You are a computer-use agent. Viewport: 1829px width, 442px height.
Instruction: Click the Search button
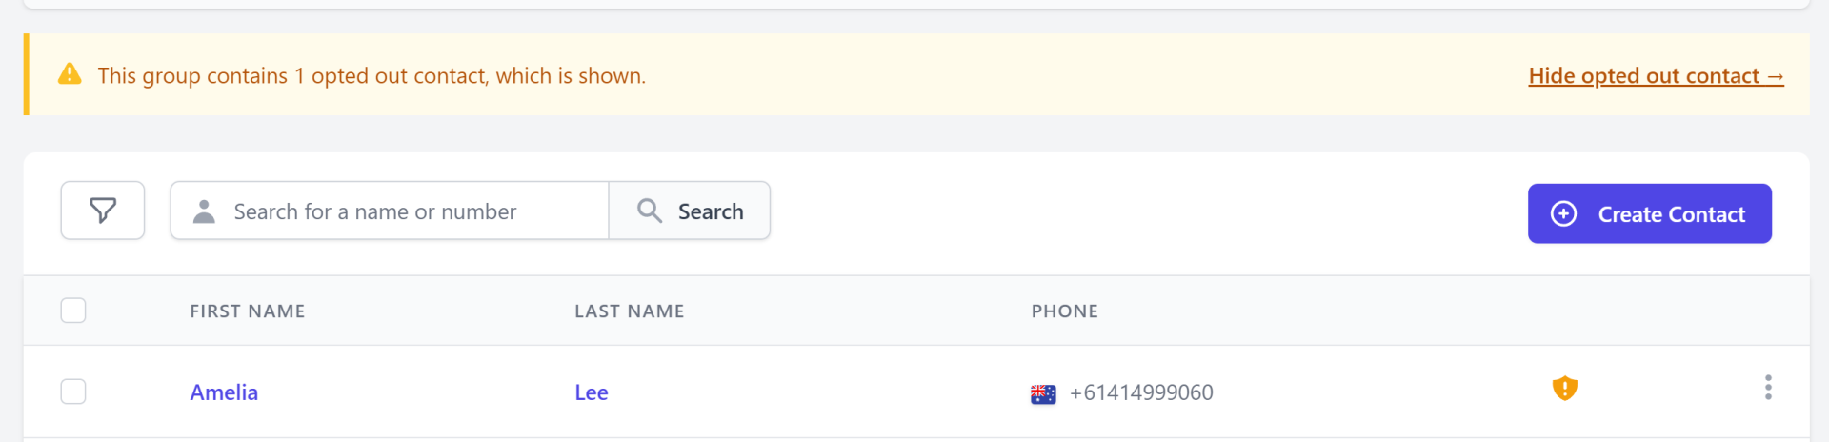point(689,211)
